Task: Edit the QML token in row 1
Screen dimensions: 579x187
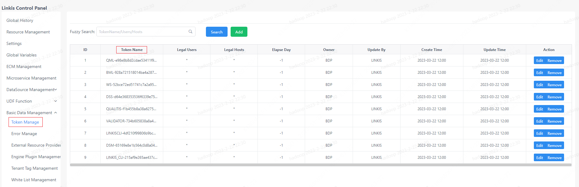Action: (539, 60)
